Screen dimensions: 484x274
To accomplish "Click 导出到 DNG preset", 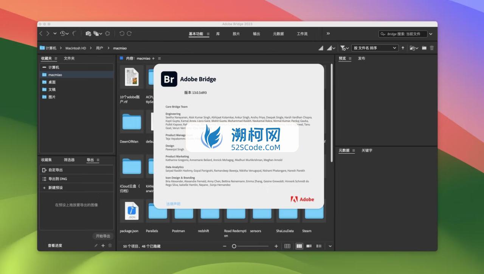I will (x=76, y=179).
